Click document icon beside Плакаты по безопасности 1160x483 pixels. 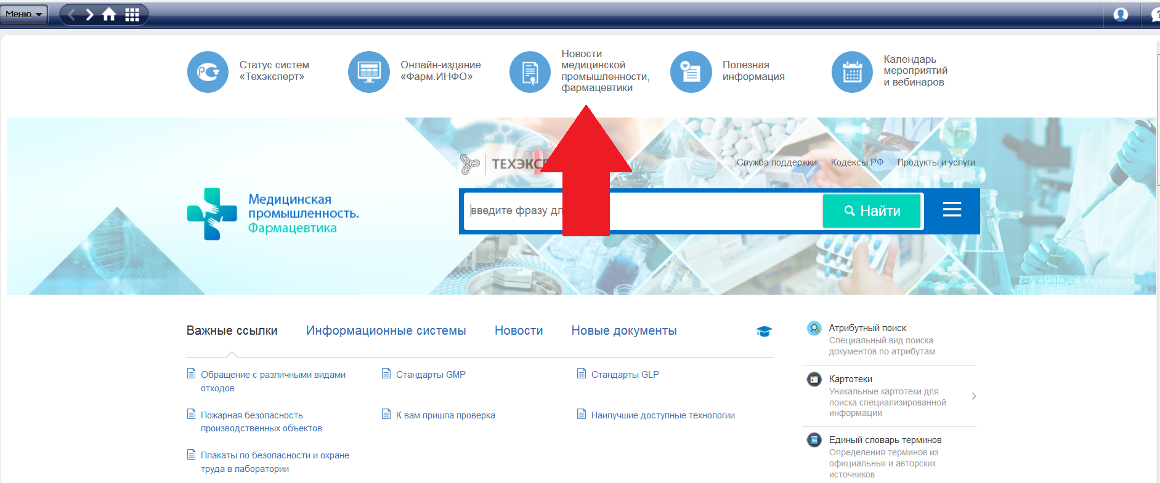[x=191, y=454]
